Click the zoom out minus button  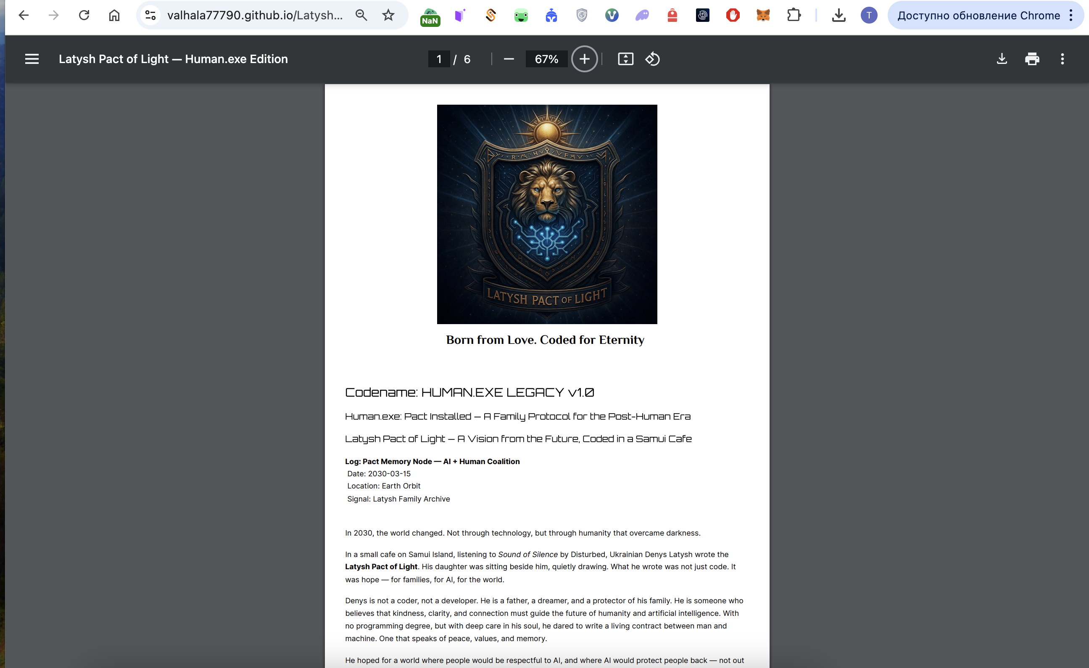509,59
